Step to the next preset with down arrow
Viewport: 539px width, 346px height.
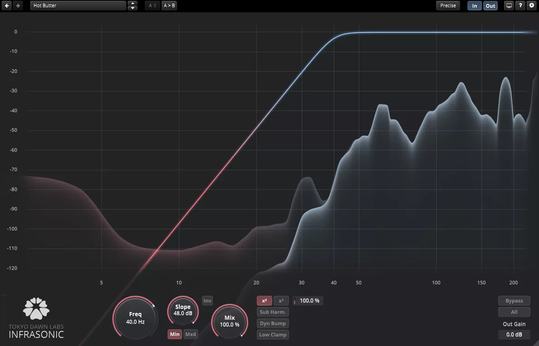pos(133,8)
